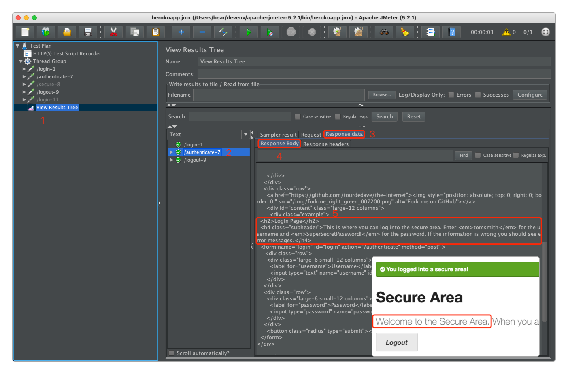The width and height of the screenshot is (568, 374).
Task: Select View Results Tree in test plan
Action: point(57,108)
